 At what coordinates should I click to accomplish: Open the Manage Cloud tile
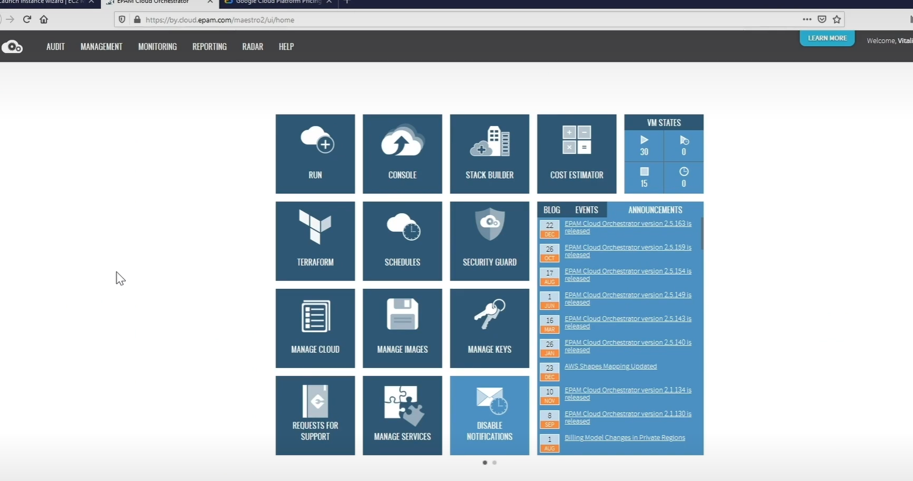pyautogui.click(x=315, y=328)
